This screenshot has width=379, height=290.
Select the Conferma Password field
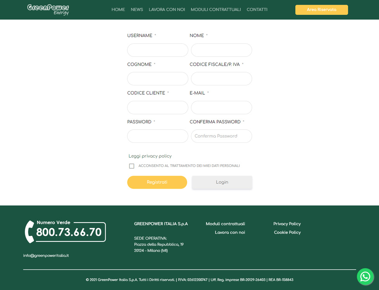221,136
